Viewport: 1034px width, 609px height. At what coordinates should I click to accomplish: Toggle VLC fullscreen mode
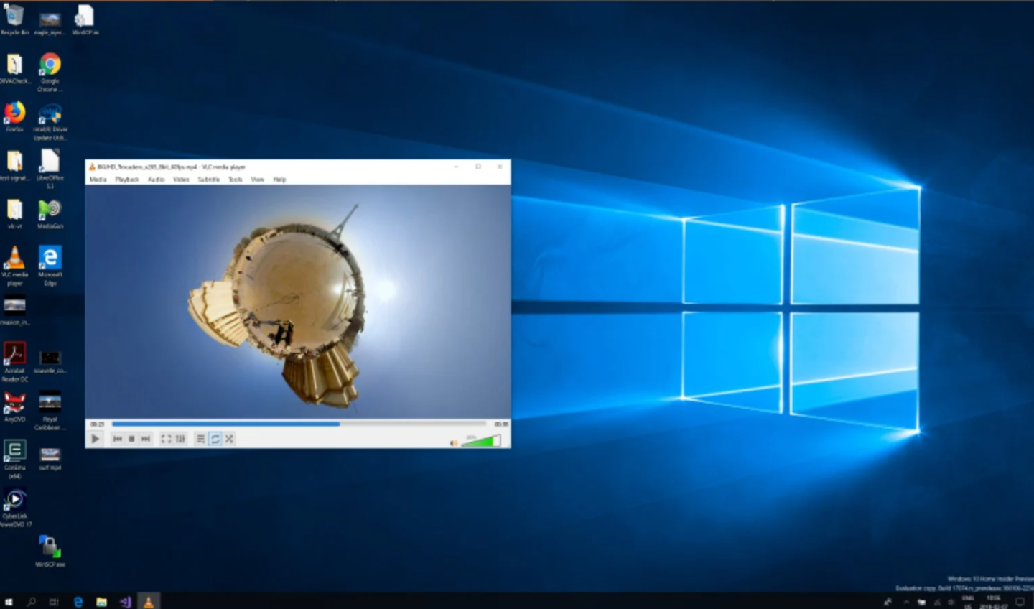coord(166,439)
